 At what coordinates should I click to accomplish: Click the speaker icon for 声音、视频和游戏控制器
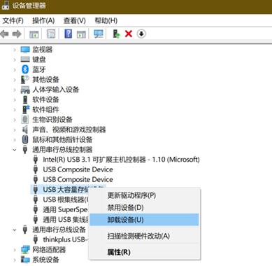(25, 129)
